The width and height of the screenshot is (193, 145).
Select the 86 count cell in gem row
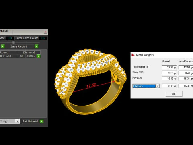point(21,56)
